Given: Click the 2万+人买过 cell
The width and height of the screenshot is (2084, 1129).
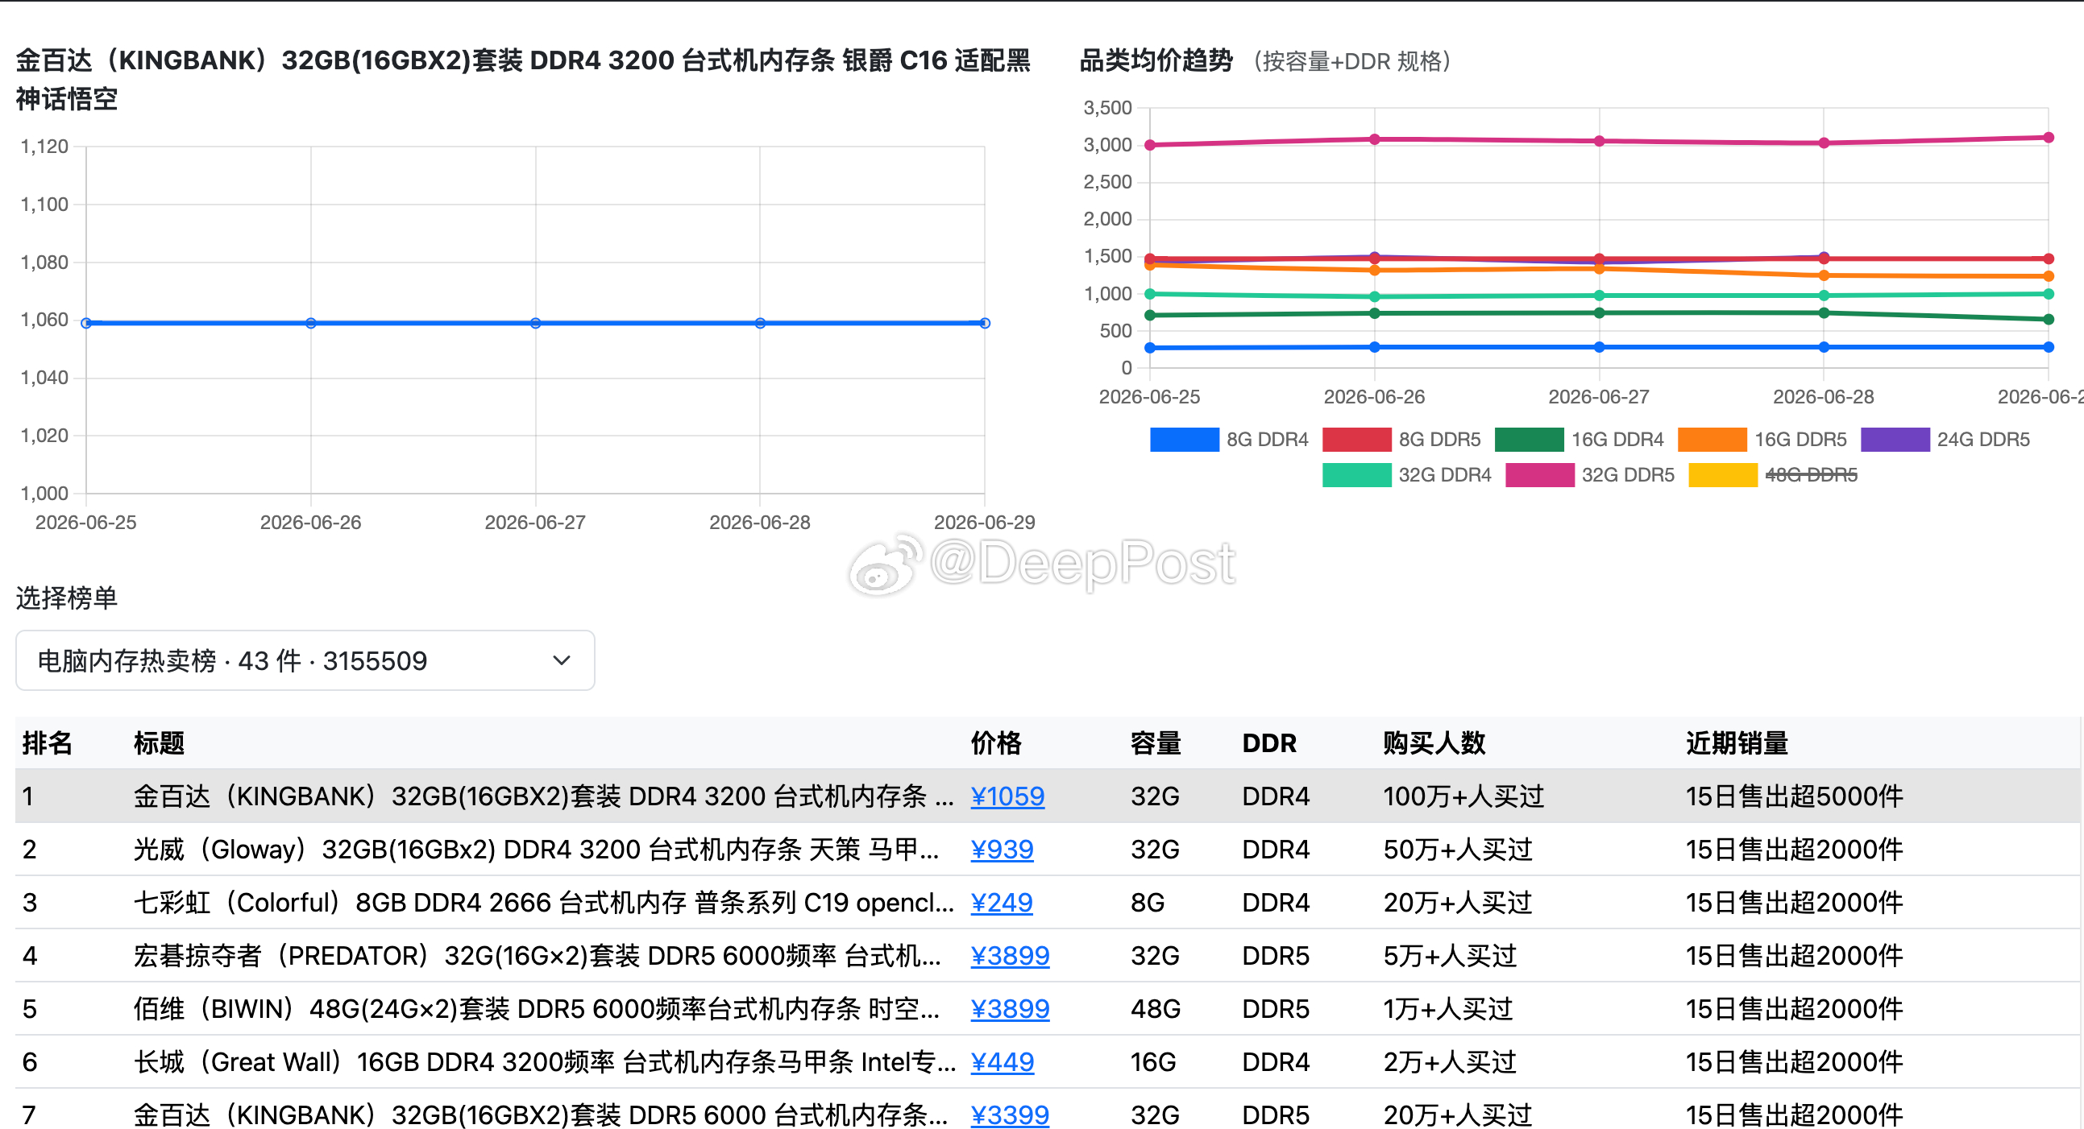Looking at the screenshot, I should (x=1450, y=1061).
